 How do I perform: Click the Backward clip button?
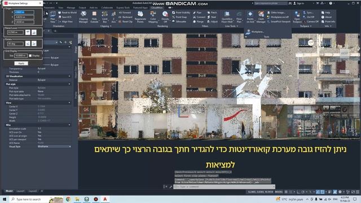(125, 17)
